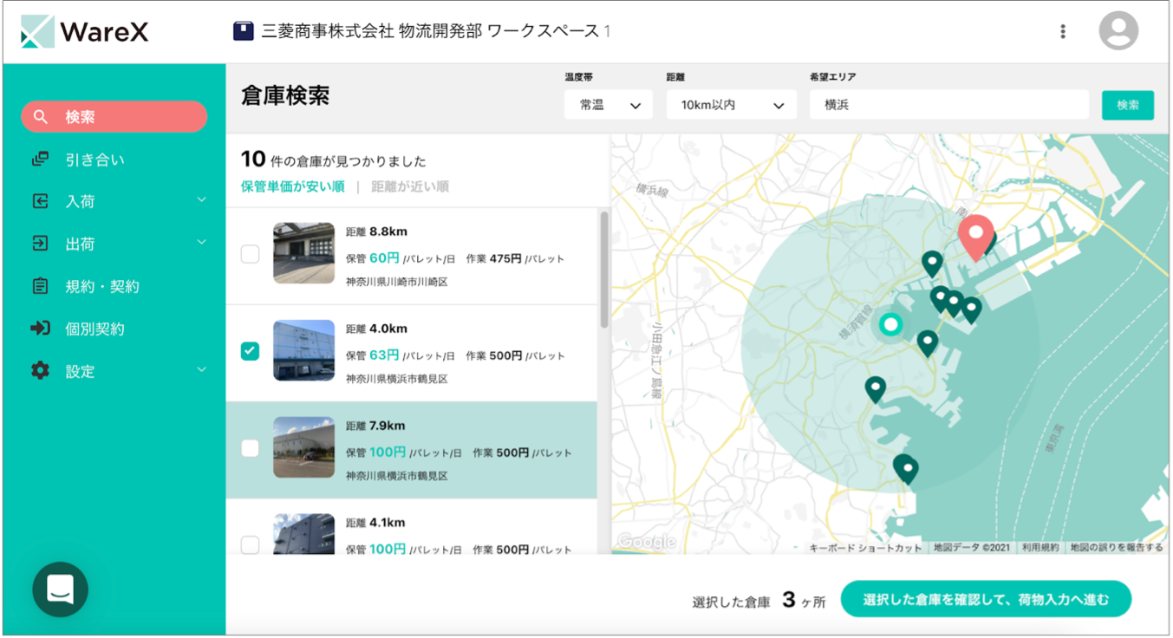The height and width of the screenshot is (638, 1173).
Task: Open the 温度帯 dropdown showing 常温
Action: (609, 105)
